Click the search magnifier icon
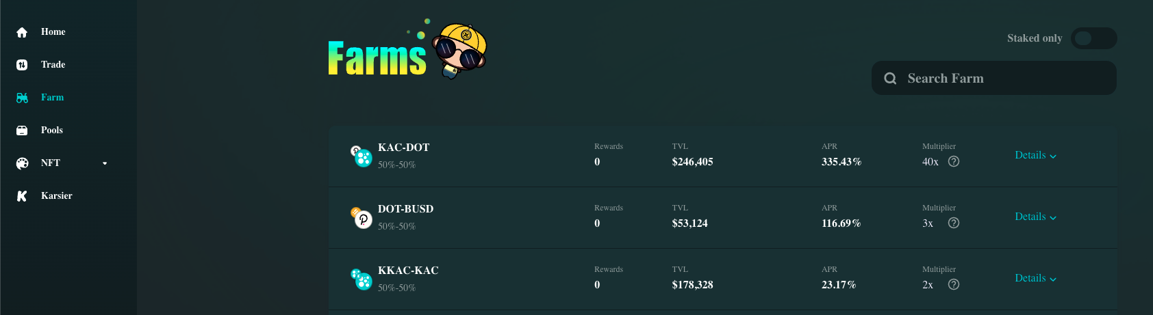This screenshot has width=1153, height=315. (x=890, y=79)
